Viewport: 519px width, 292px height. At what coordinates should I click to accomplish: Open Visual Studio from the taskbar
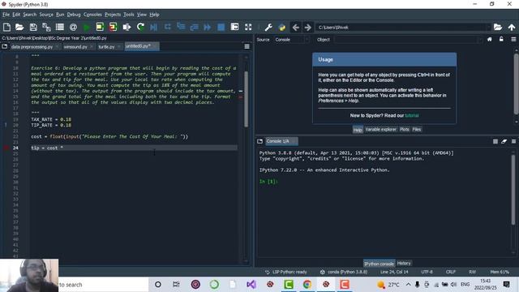pos(251,285)
